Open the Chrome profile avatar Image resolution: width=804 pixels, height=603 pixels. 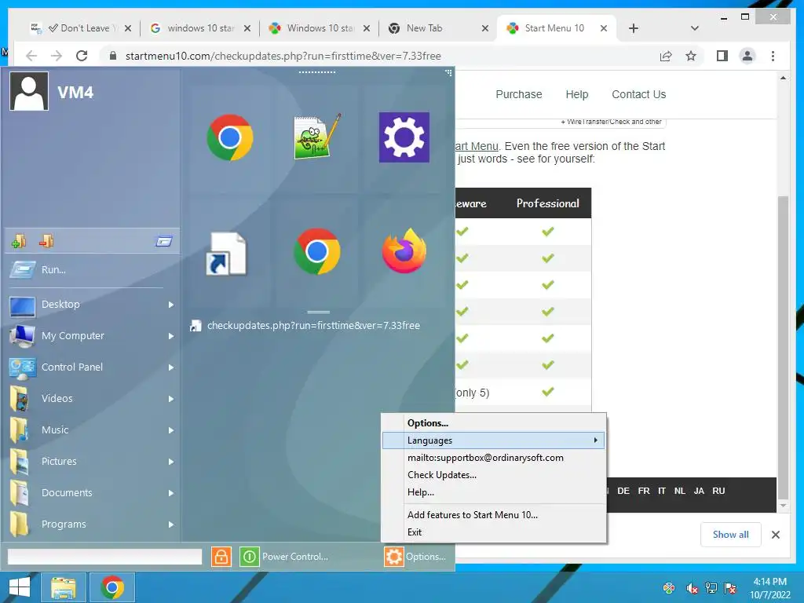[747, 56]
